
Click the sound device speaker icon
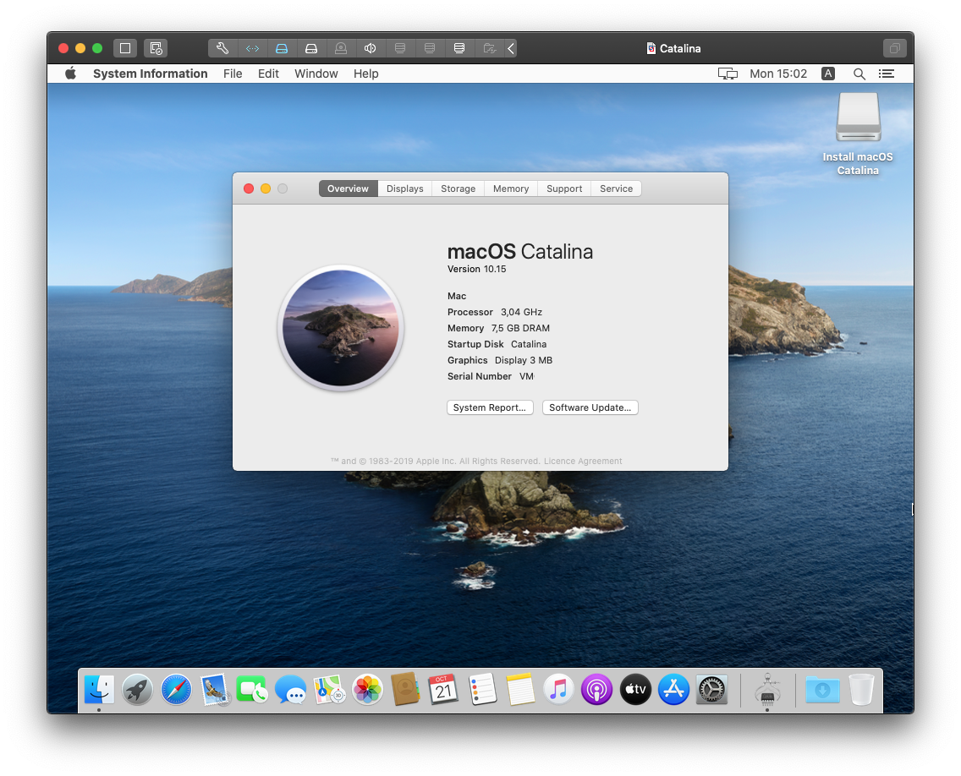[x=371, y=48]
